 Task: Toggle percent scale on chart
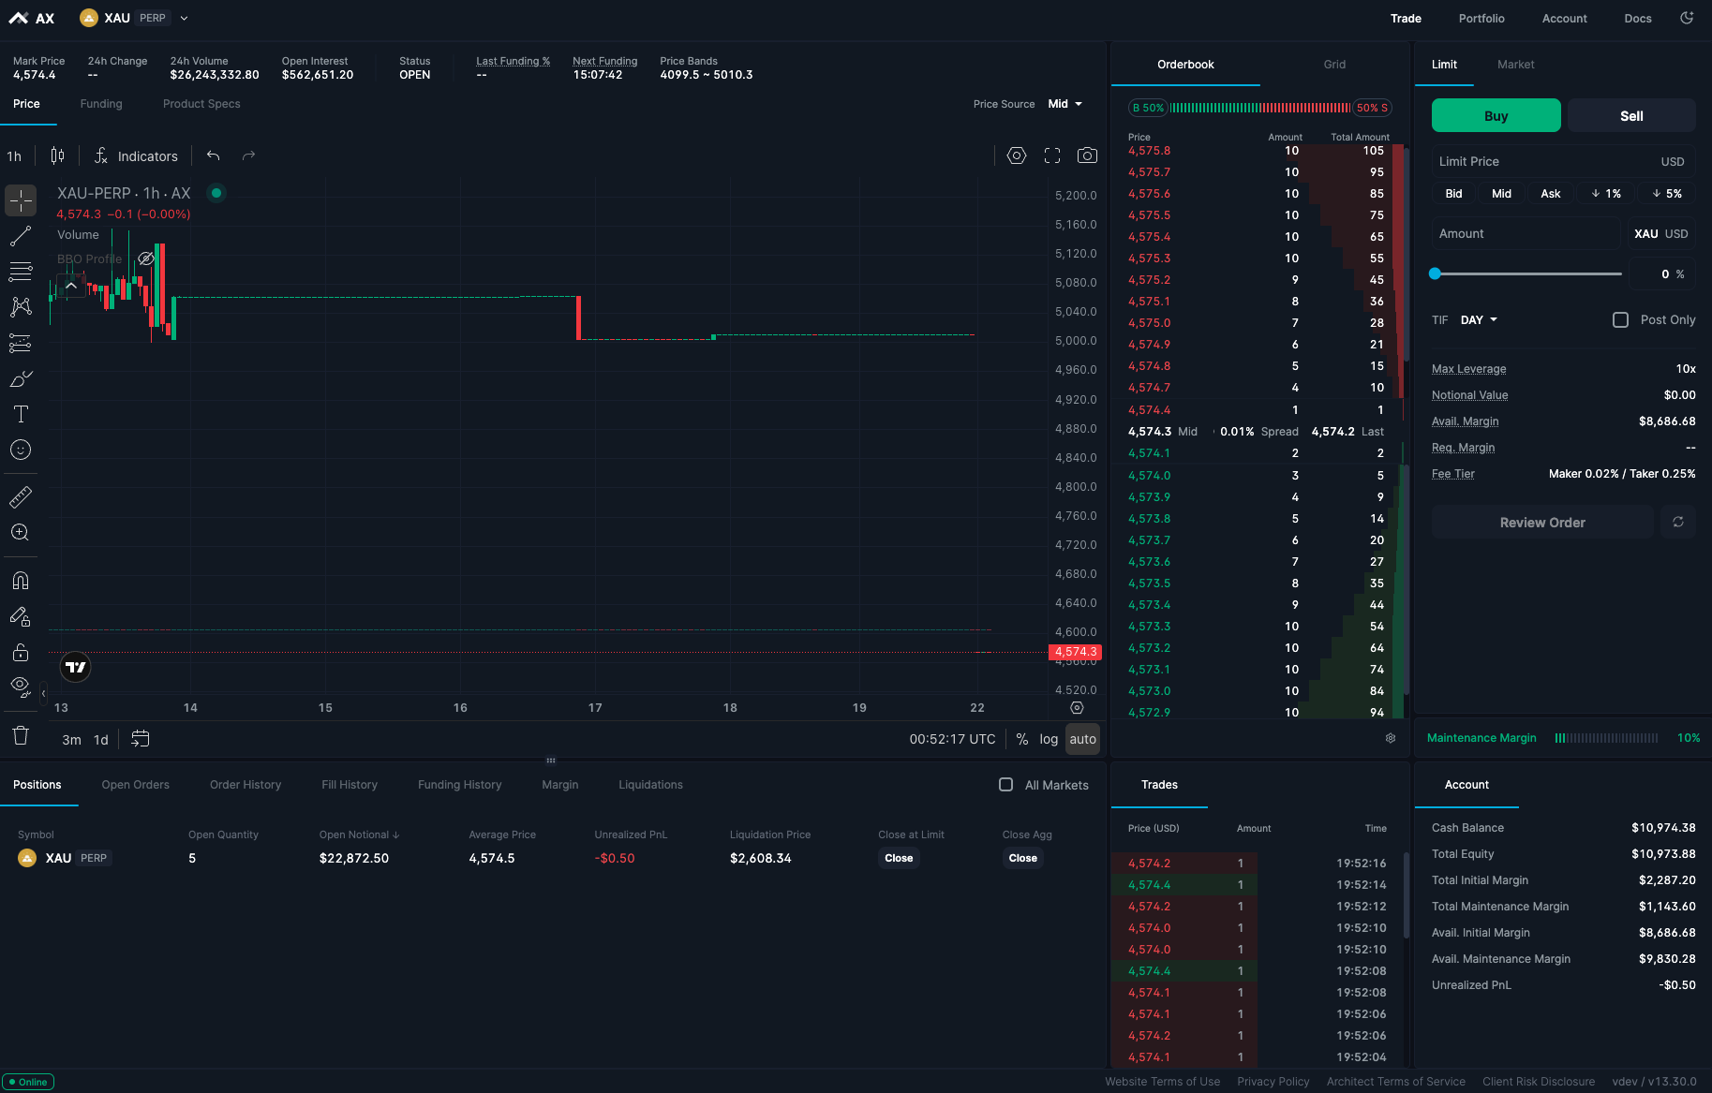1022,739
